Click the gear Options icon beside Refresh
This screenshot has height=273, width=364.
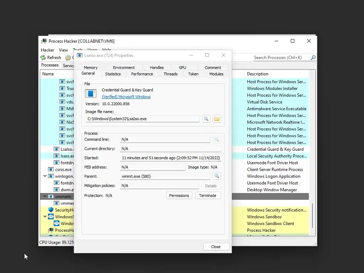point(68,58)
